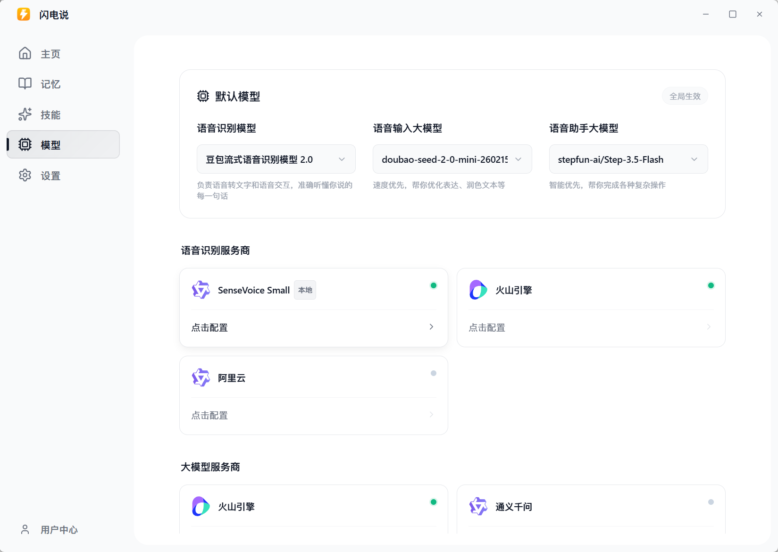Go to the 记忆 section
The width and height of the screenshot is (778, 552).
[63, 84]
